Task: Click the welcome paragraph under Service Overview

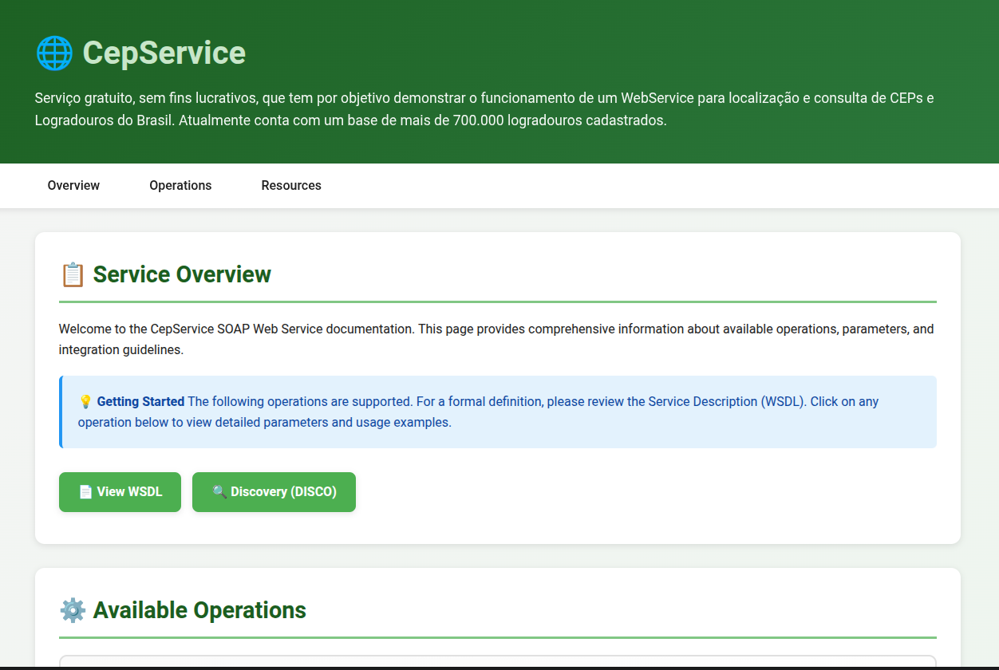Action: coord(496,340)
